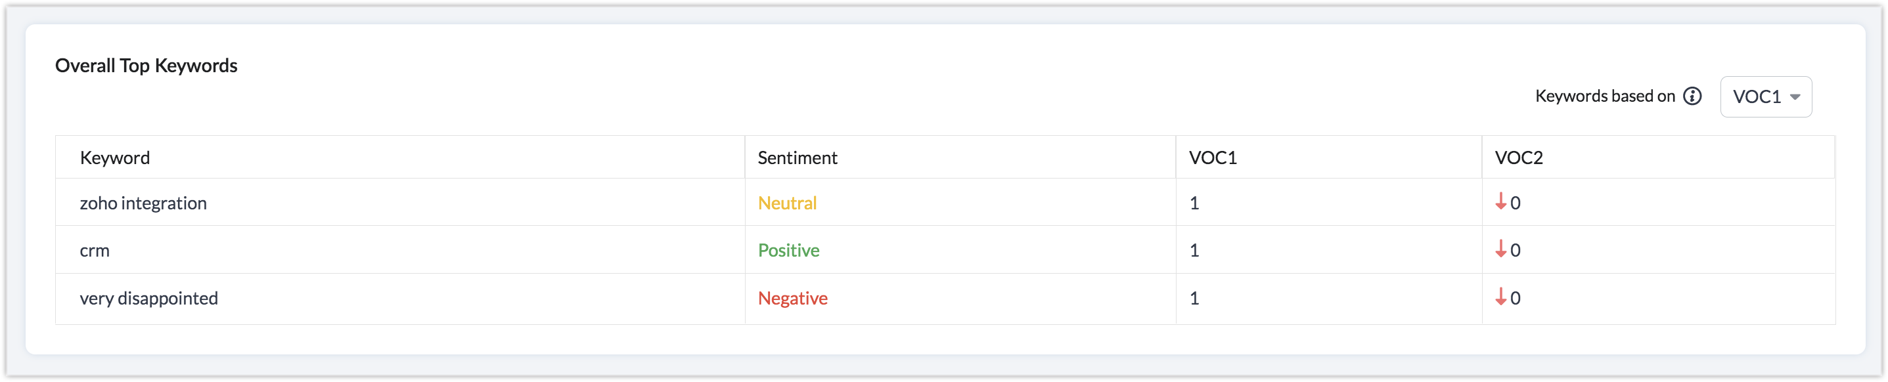The width and height of the screenshot is (1888, 382).
Task: Click the info icon beside Keywords based on
Action: point(1692,96)
